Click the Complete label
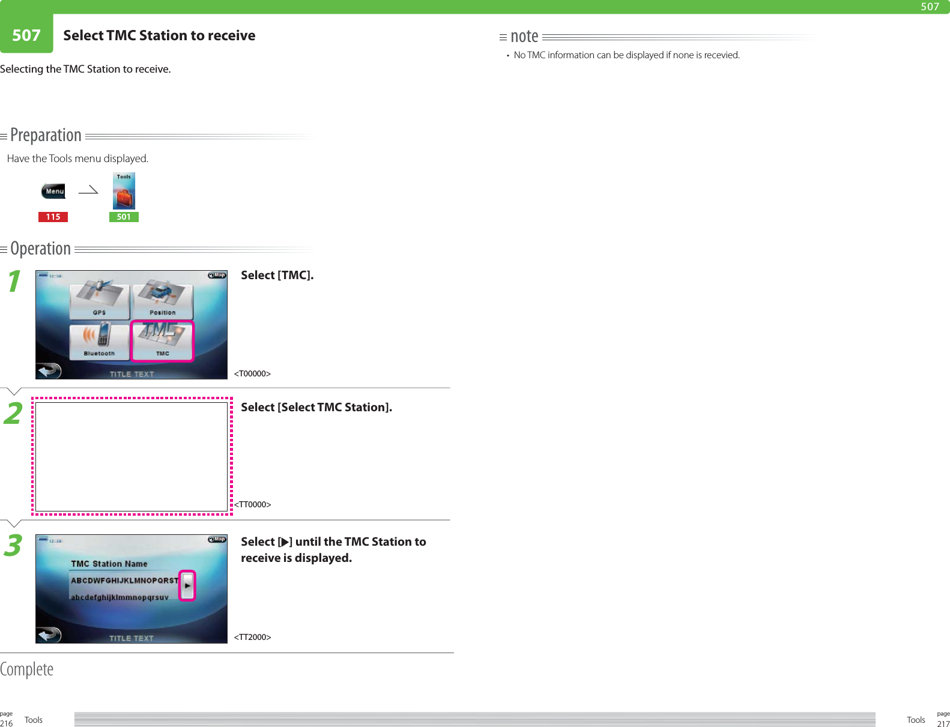 (x=26, y=669)
